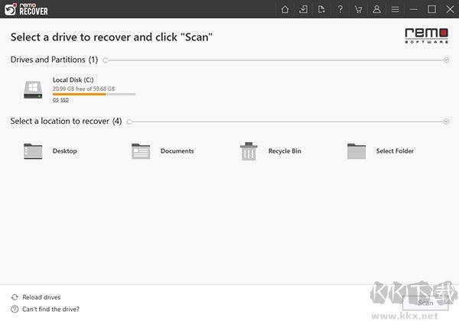Screen dimensions: 459x321
Task: Select the Local Disk (C:) label
Action: click(x=73, y=79)
